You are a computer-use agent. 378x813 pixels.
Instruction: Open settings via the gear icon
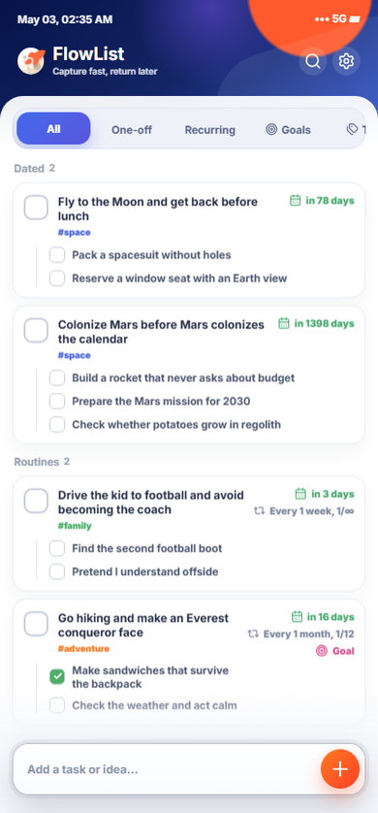[346, 62]
